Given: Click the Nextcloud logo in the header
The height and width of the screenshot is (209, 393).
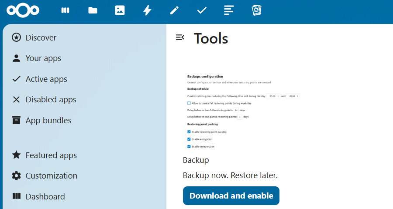Looking at the screenshot, I should (x=23, y=10).
